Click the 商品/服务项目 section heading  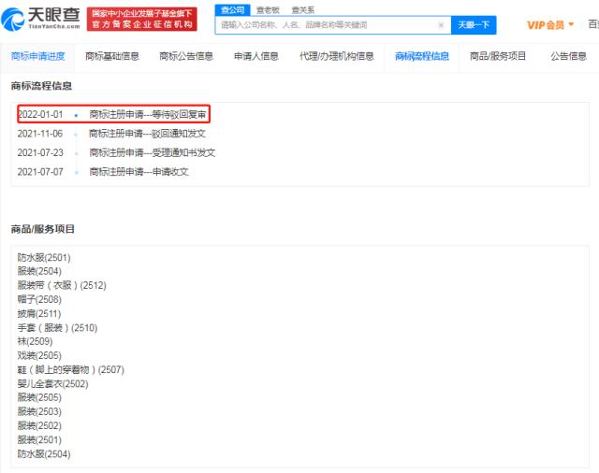43,229
